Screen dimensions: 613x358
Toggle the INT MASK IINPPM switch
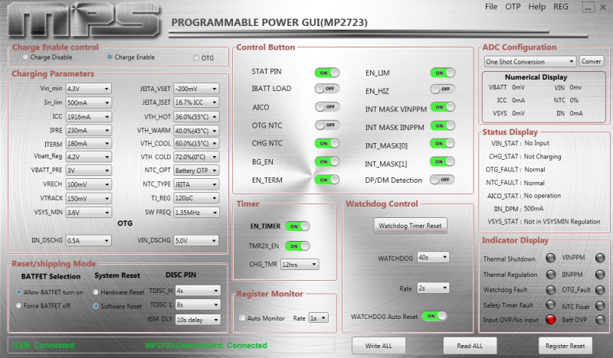tap(443, 125)
